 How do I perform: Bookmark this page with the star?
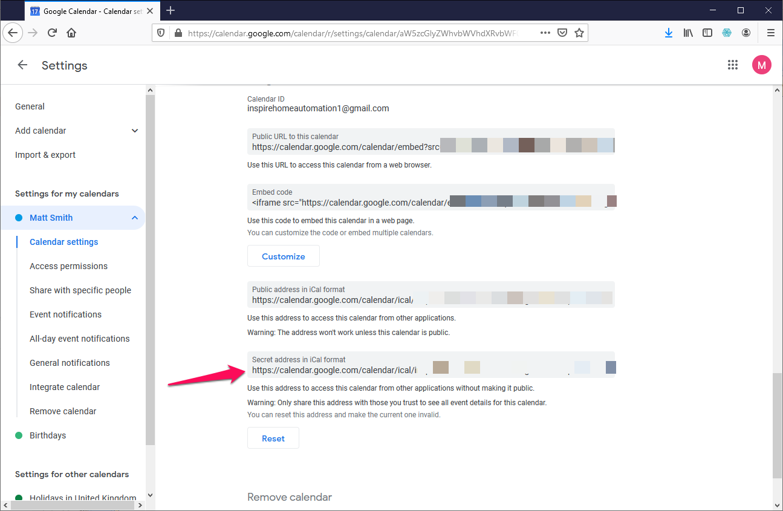point(579,33)
